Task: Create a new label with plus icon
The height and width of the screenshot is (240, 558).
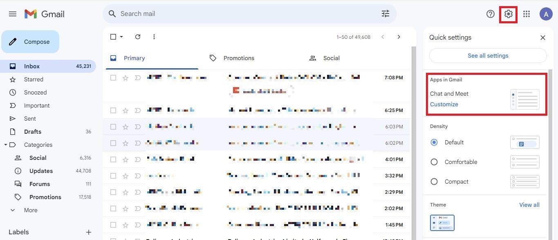Action: [89, 232]
